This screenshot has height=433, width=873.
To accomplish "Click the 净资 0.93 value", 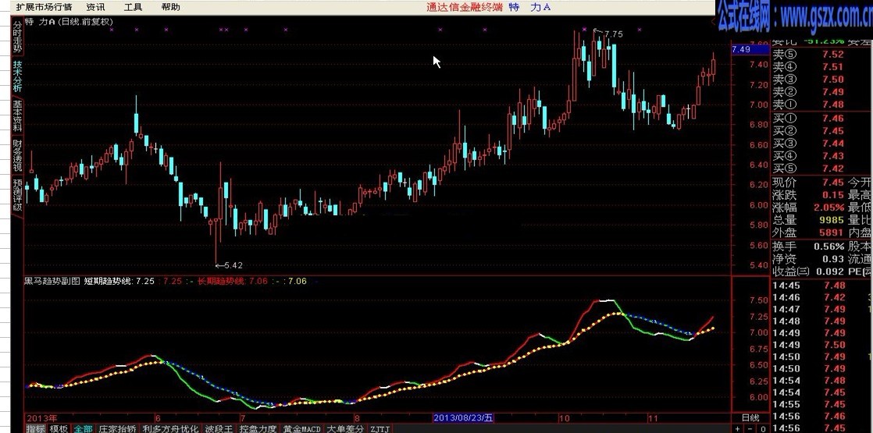I will tap(833, 259).
